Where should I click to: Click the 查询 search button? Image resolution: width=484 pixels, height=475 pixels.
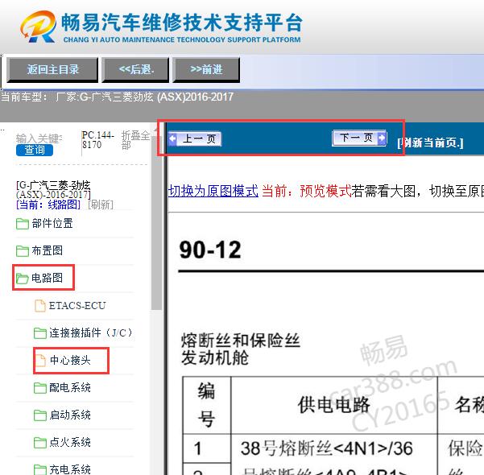click(35, 150)
